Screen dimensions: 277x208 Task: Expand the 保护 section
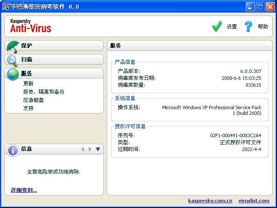pos(27,46)
